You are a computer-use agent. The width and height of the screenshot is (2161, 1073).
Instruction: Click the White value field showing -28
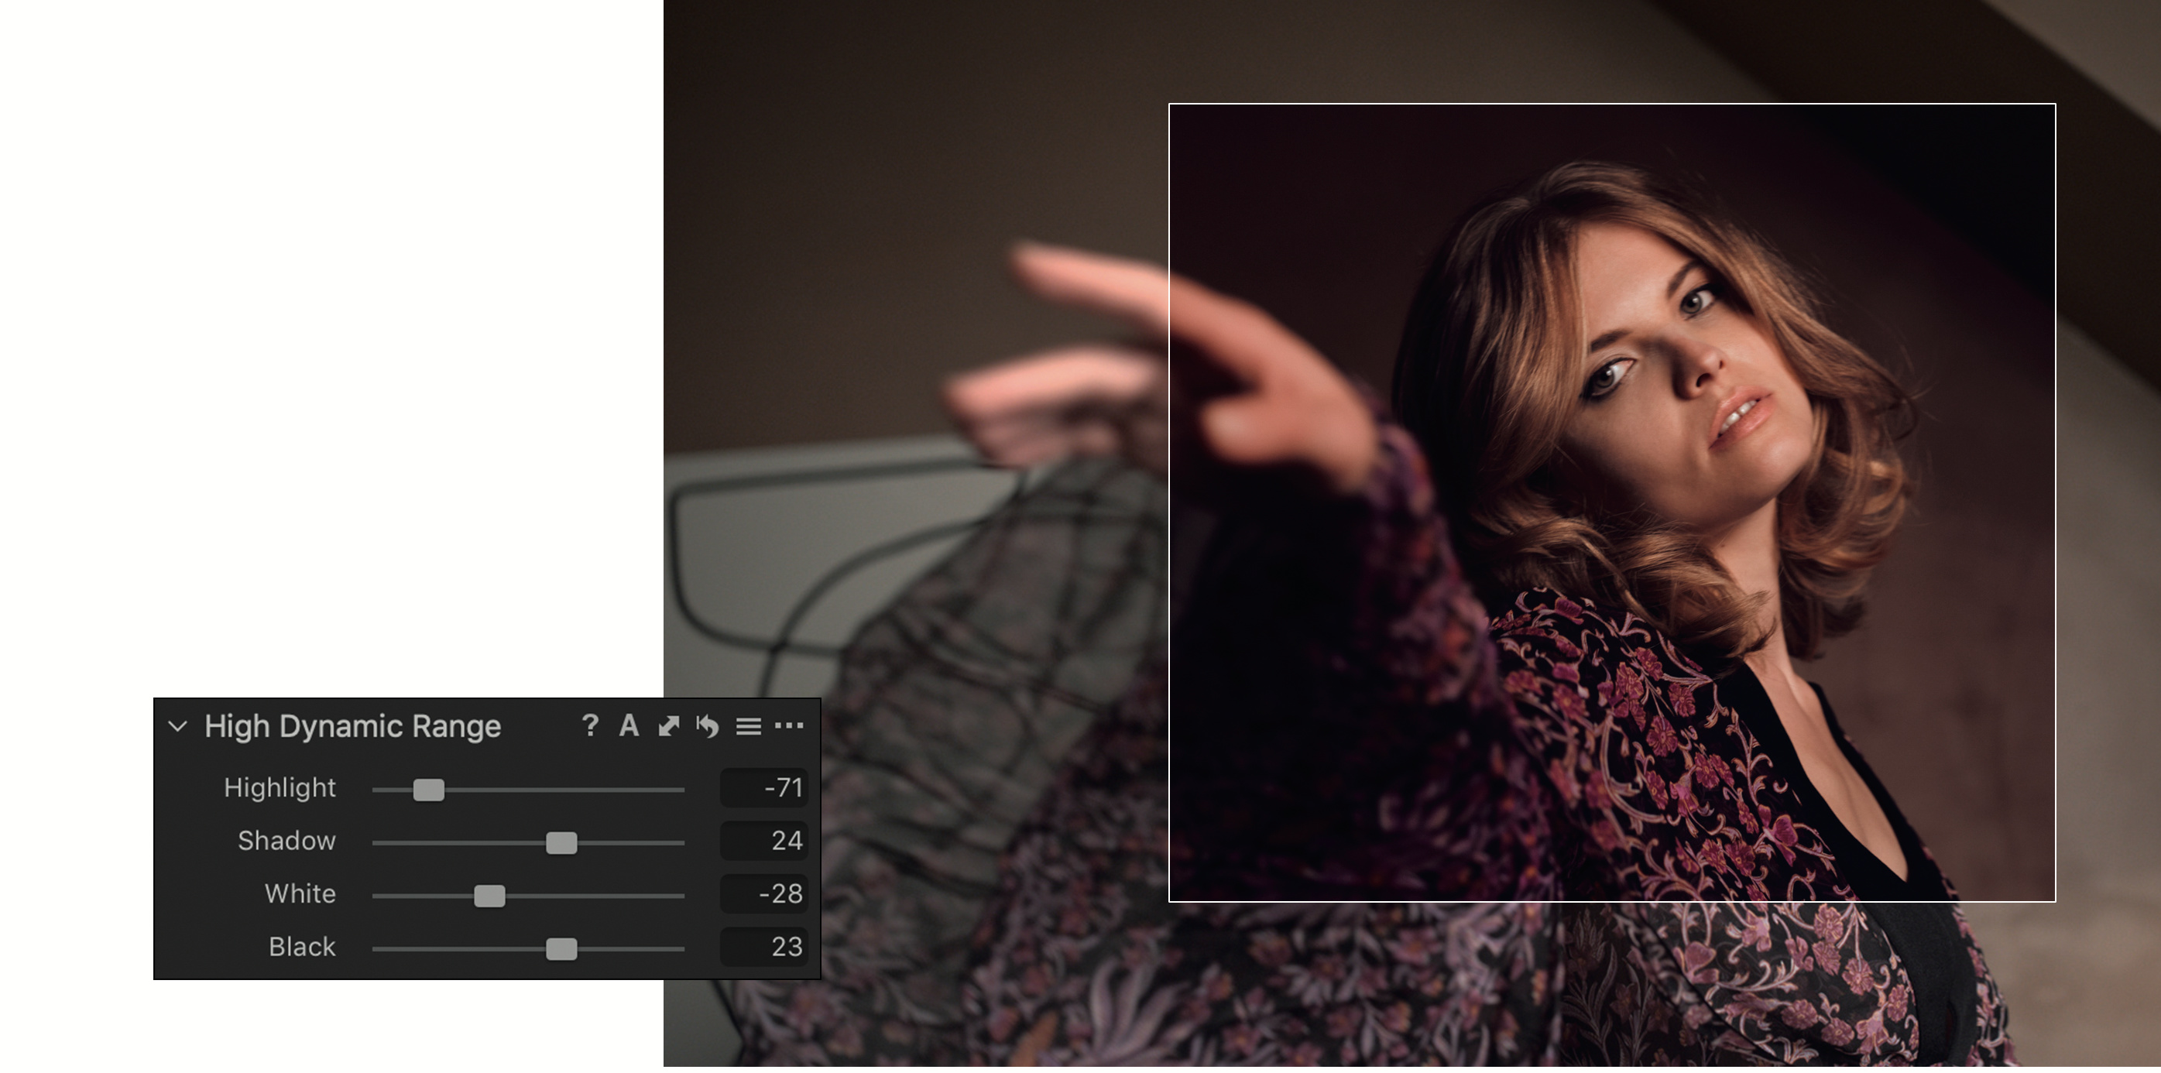(x=763, y=893)
